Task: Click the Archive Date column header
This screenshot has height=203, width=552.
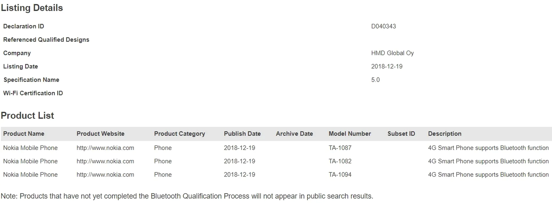Action: (294, 134)
